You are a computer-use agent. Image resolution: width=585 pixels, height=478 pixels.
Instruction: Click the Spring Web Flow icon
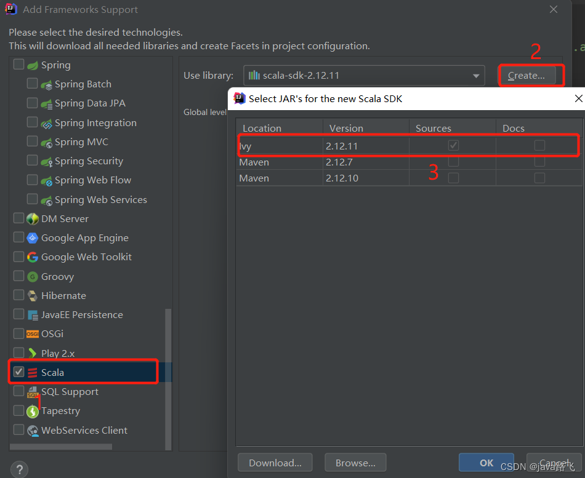(x=46, y=181)
